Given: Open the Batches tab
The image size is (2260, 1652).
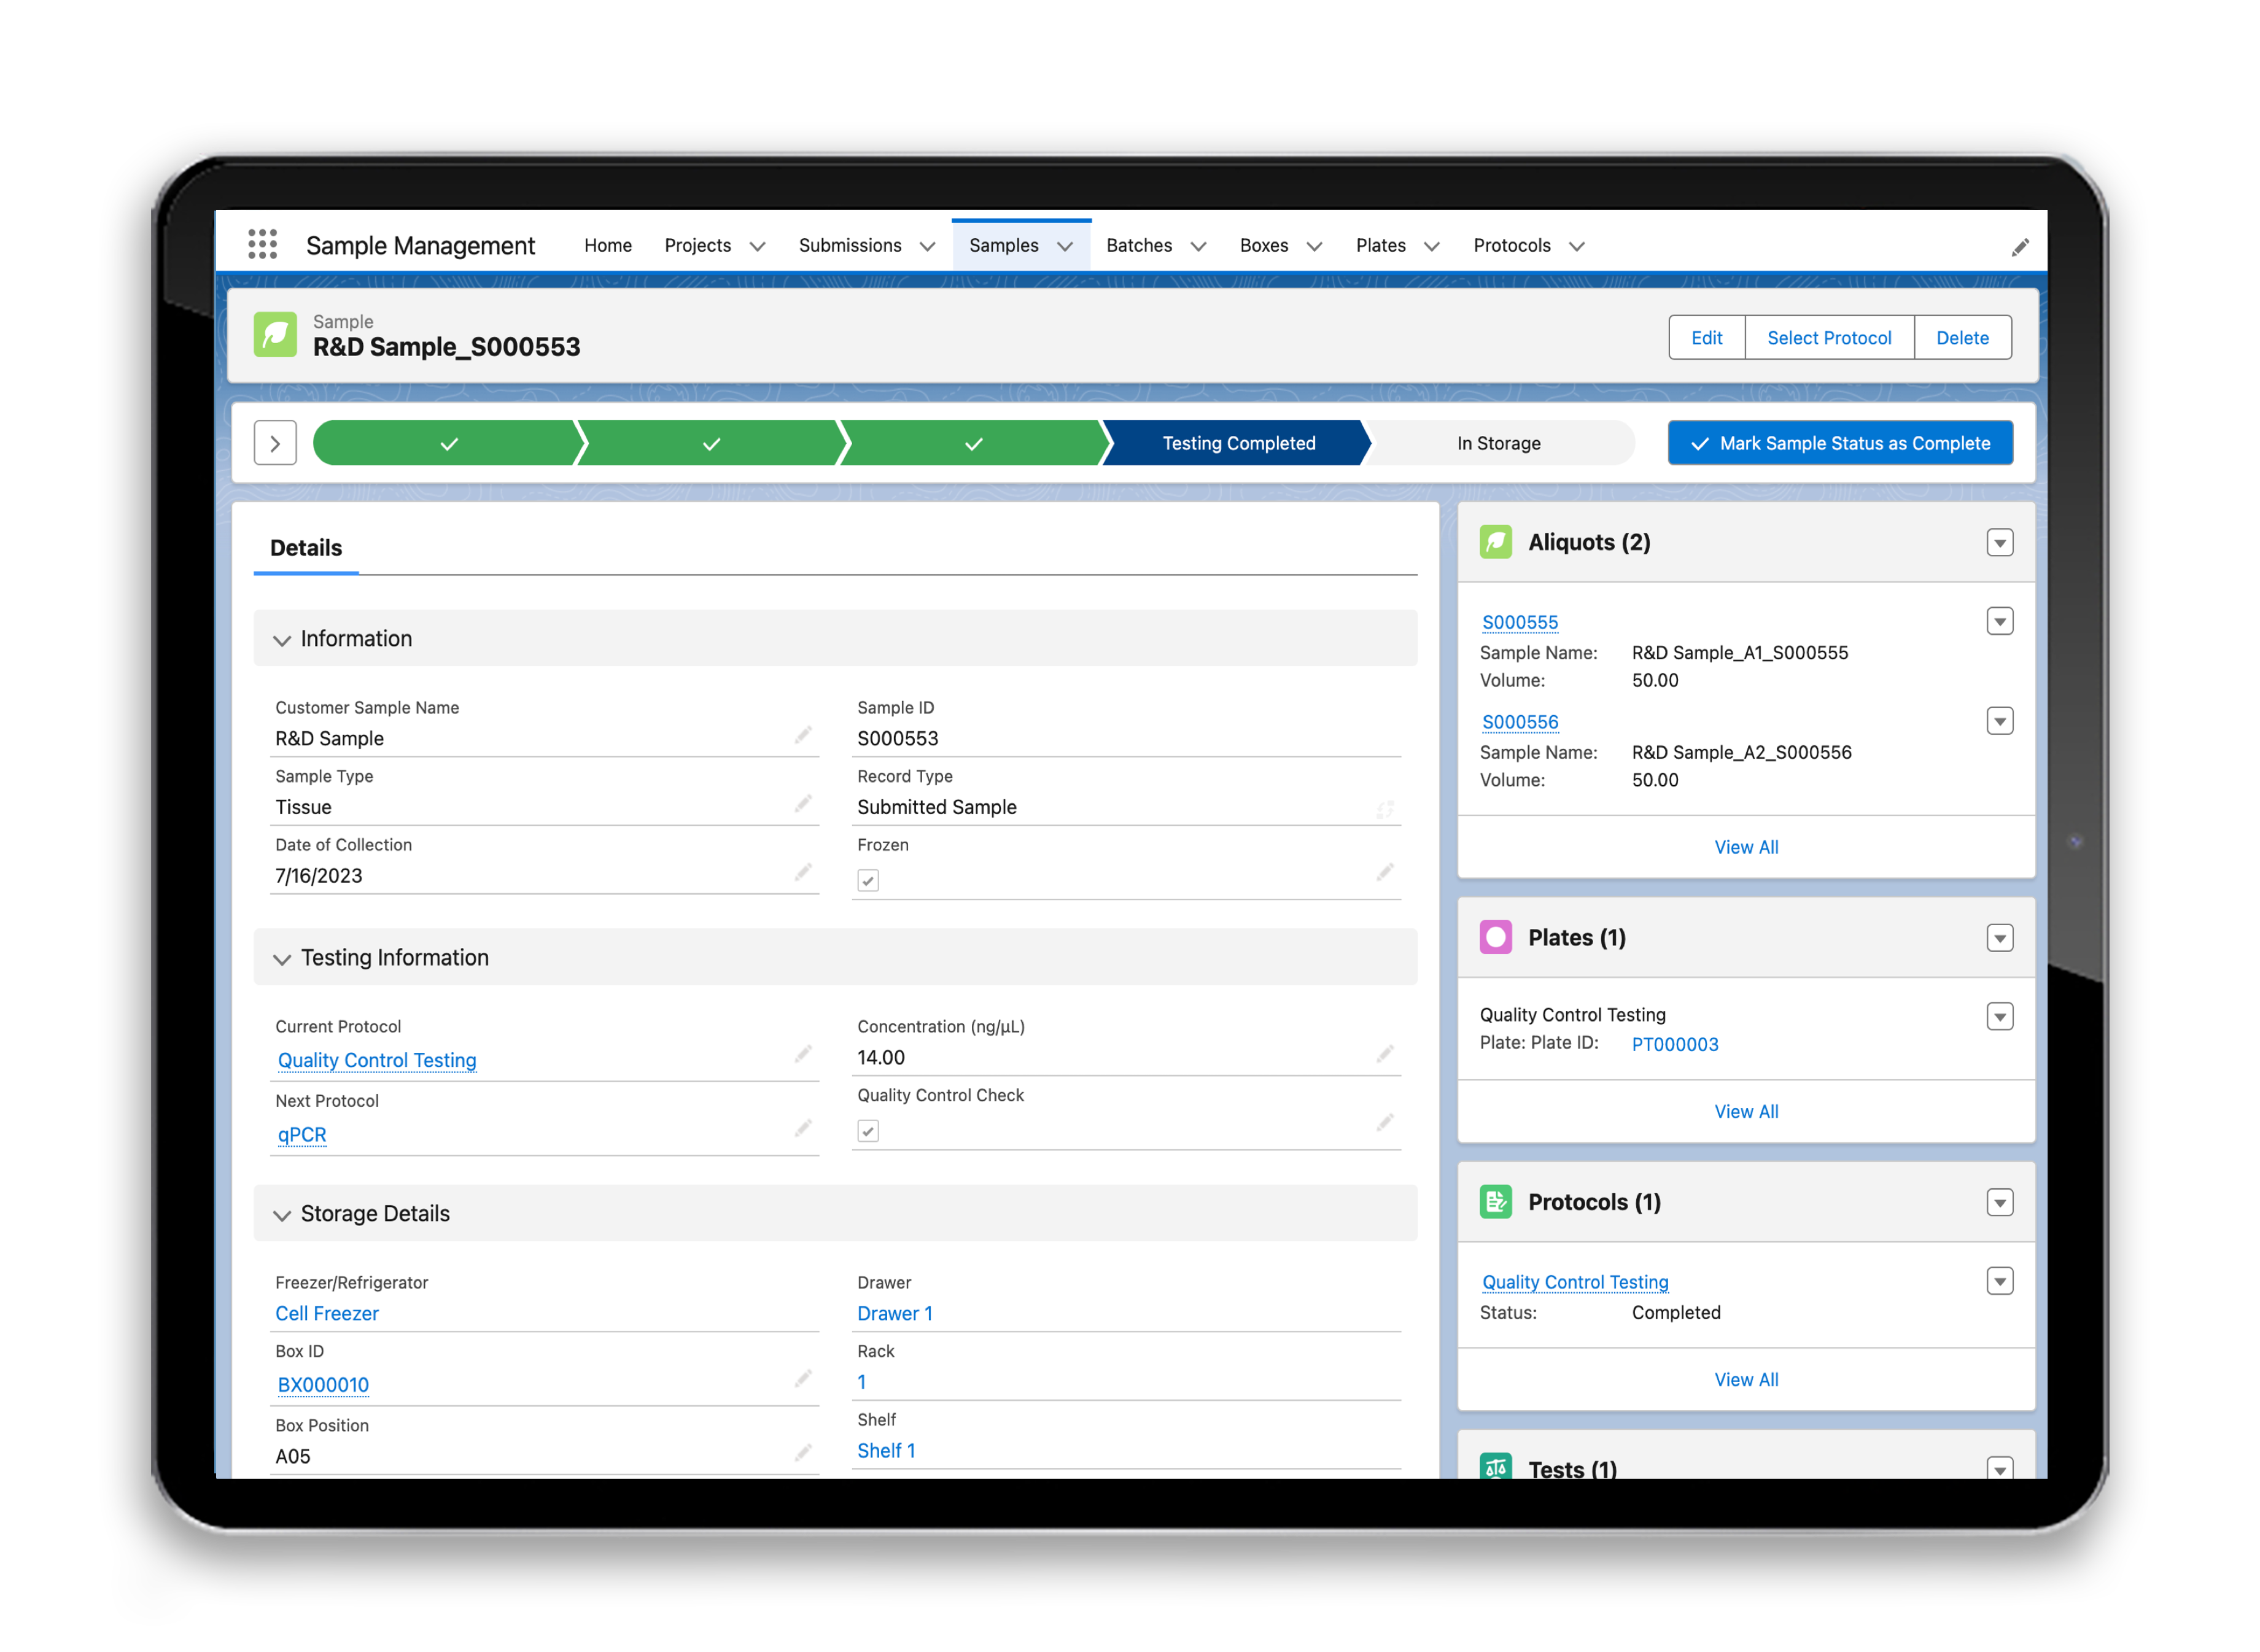Looking at the screenshot, I should click(1139, 245).
